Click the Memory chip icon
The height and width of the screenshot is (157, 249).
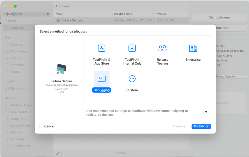tap(7, 132)
